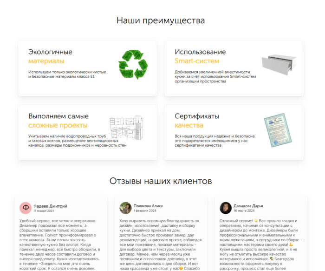This screenshot has height=271, width=325.
Task: Click reviewer name Фадеев Дмитрий
Action: tap(50, 205)
